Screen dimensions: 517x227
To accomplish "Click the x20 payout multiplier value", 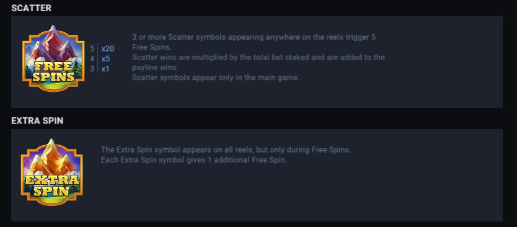I will pos(108,49).
